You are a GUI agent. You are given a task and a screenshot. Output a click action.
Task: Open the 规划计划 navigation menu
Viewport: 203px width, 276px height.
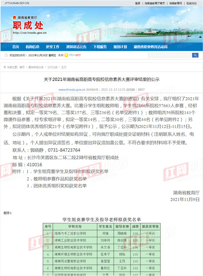coord(120,47)
